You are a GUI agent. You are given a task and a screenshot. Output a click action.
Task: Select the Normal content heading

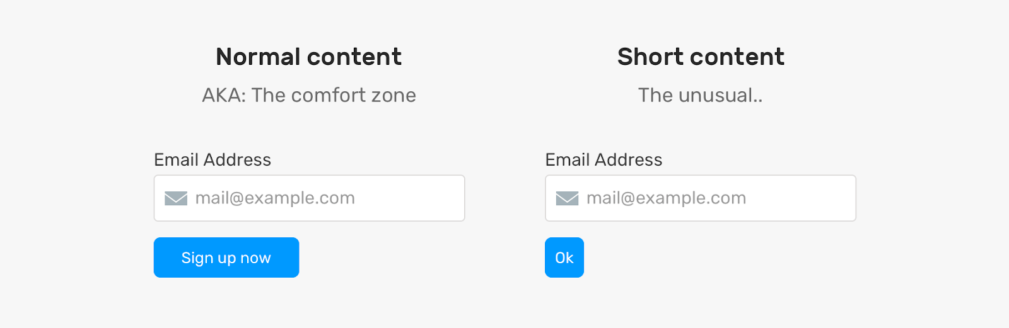pyautogui.click(x=308, y=57)
